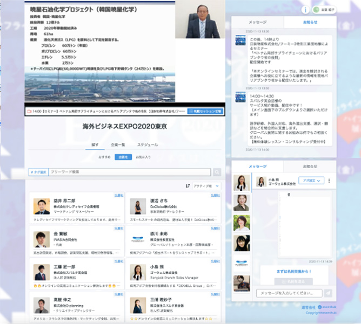Image resolution: width=361 pixels, height=324 pixels.
Task: Click the GoGlobal株式会社 card profile photo
Action: coord(138,206)
